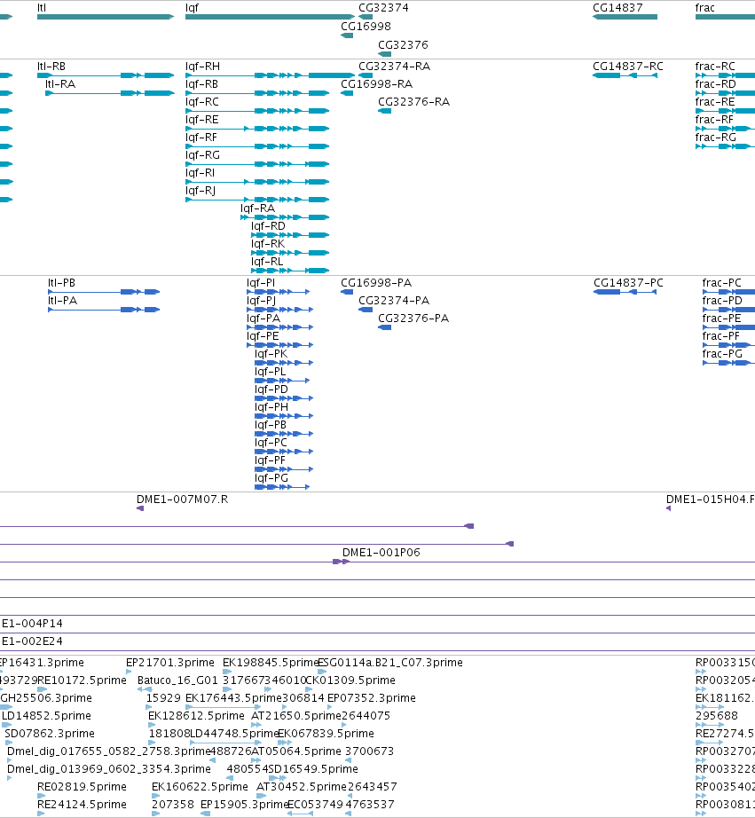The width and height of the screenshot is (755, 818).
Task: Open BAC end DME1-015H04.F
Action: 710,499
